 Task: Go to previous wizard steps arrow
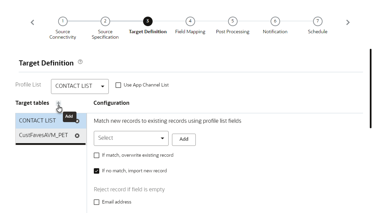click(33, 22)
